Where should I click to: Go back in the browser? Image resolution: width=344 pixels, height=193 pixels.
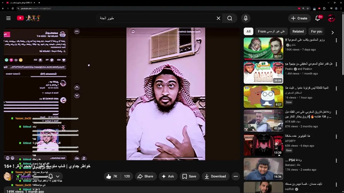3,8
